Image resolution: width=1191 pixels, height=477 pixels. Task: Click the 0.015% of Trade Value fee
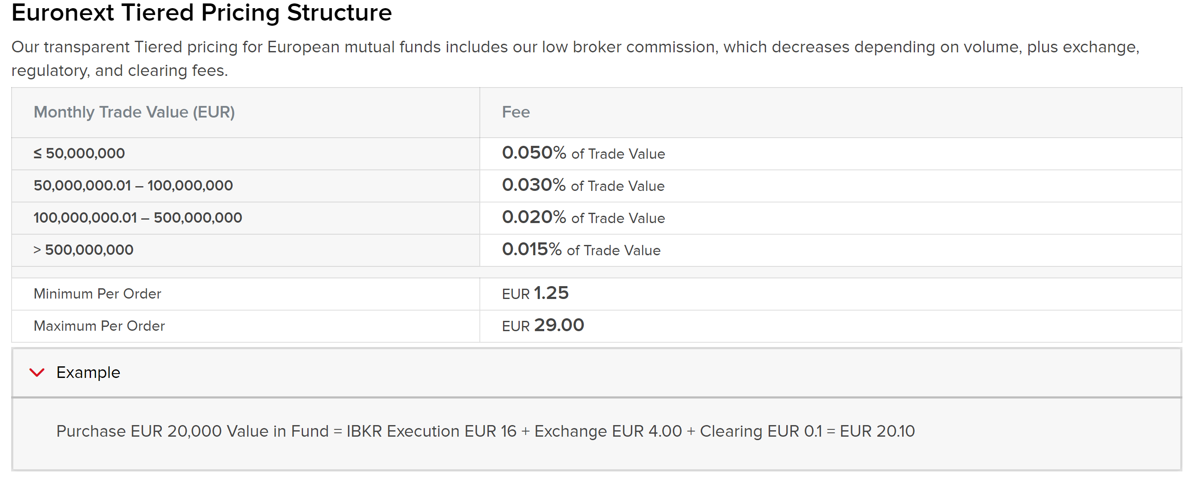pos(581,250)
